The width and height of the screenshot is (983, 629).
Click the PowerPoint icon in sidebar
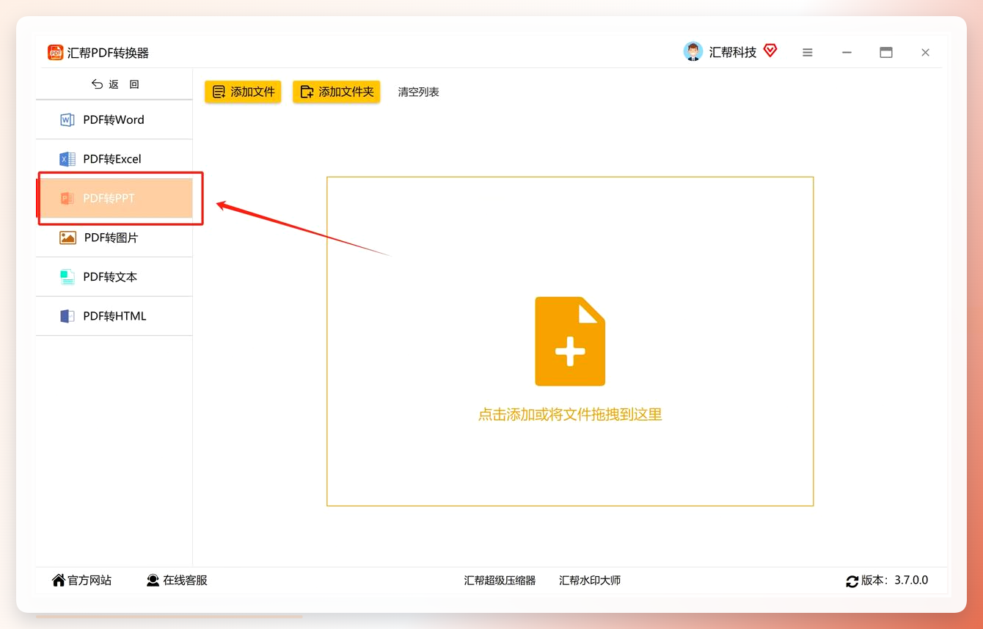[67, 199]
